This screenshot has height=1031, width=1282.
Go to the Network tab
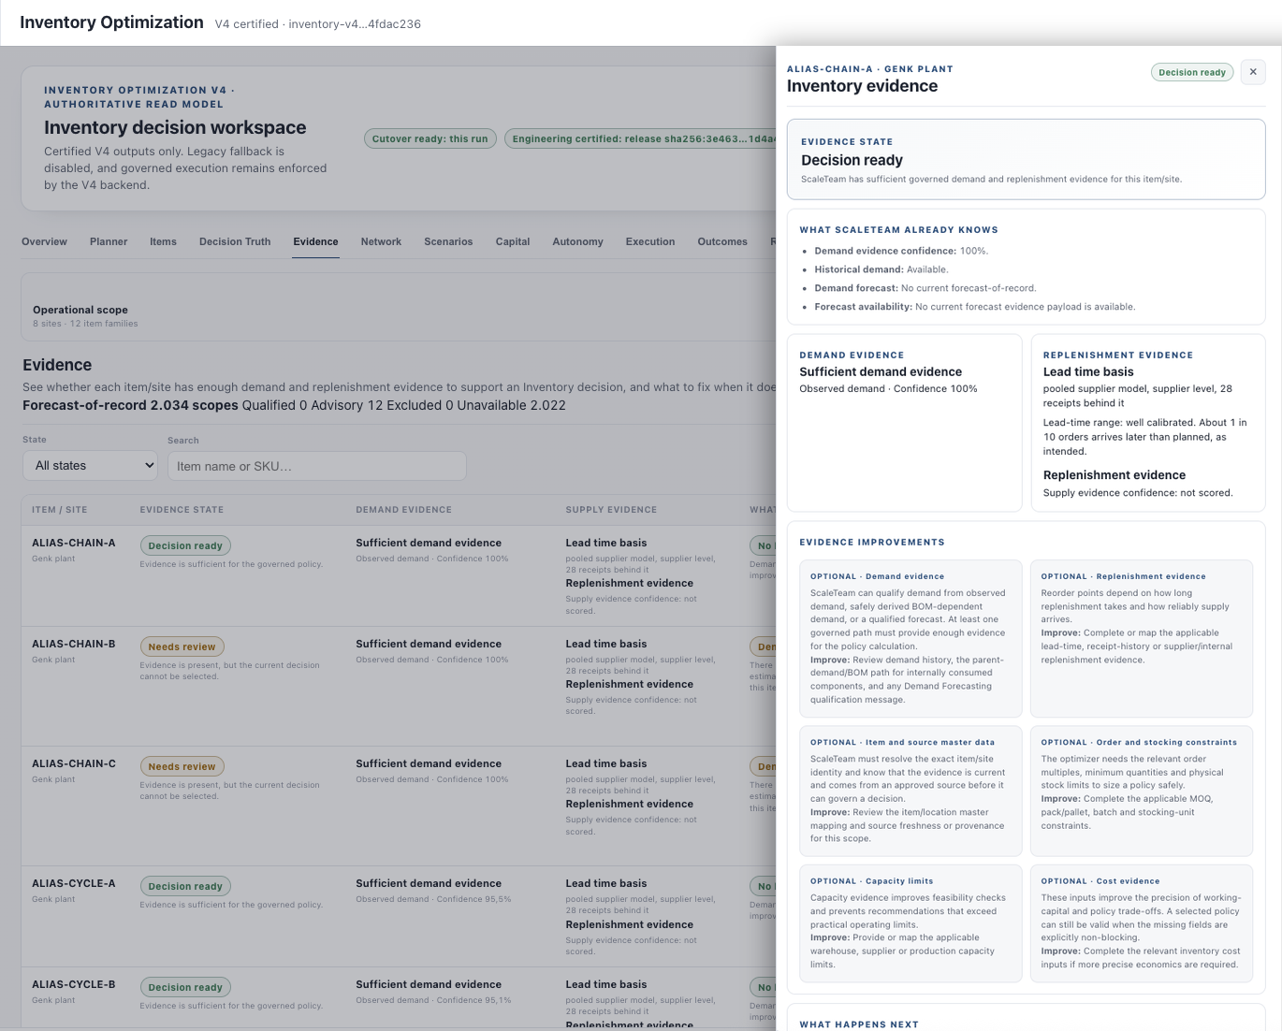pos(381,241)
